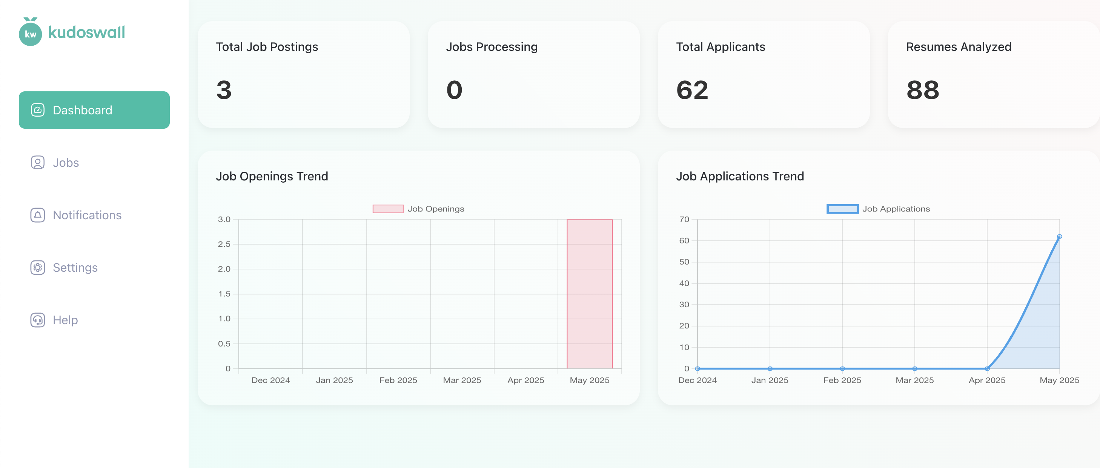Click the May 2025 job openings bar

tap(589, 294)
